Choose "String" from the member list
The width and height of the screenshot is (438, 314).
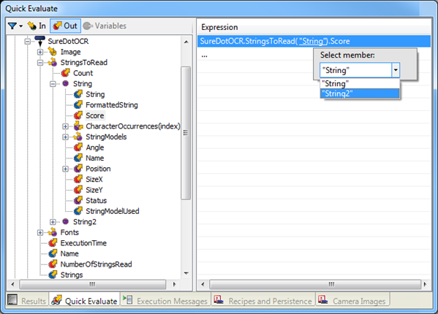click(x=360, y=83)
